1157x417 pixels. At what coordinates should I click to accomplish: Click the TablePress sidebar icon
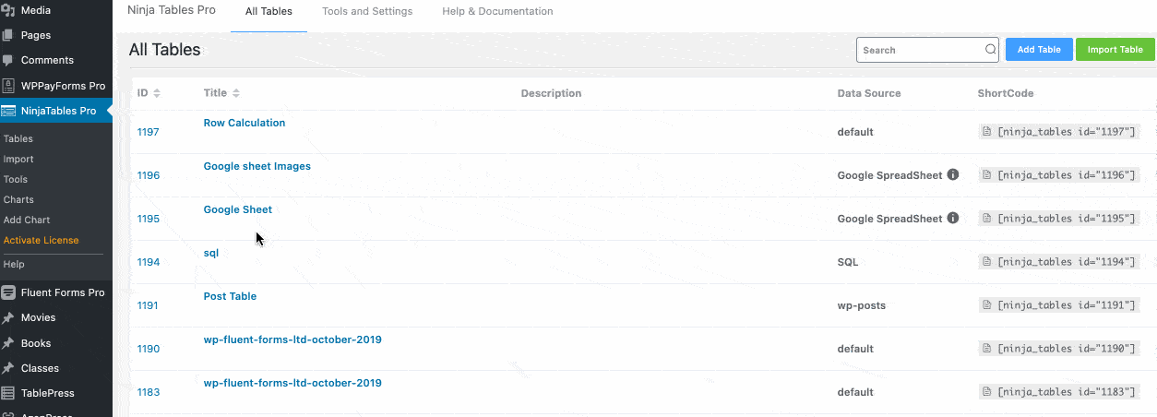click(x=8, y=393)
